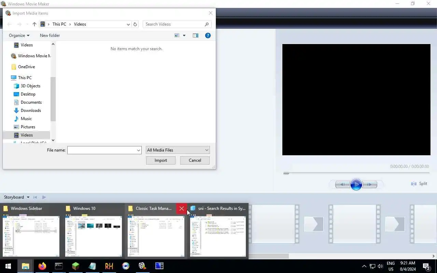
Task: Click the search magnifier icon
Action: tap(207, 24)
